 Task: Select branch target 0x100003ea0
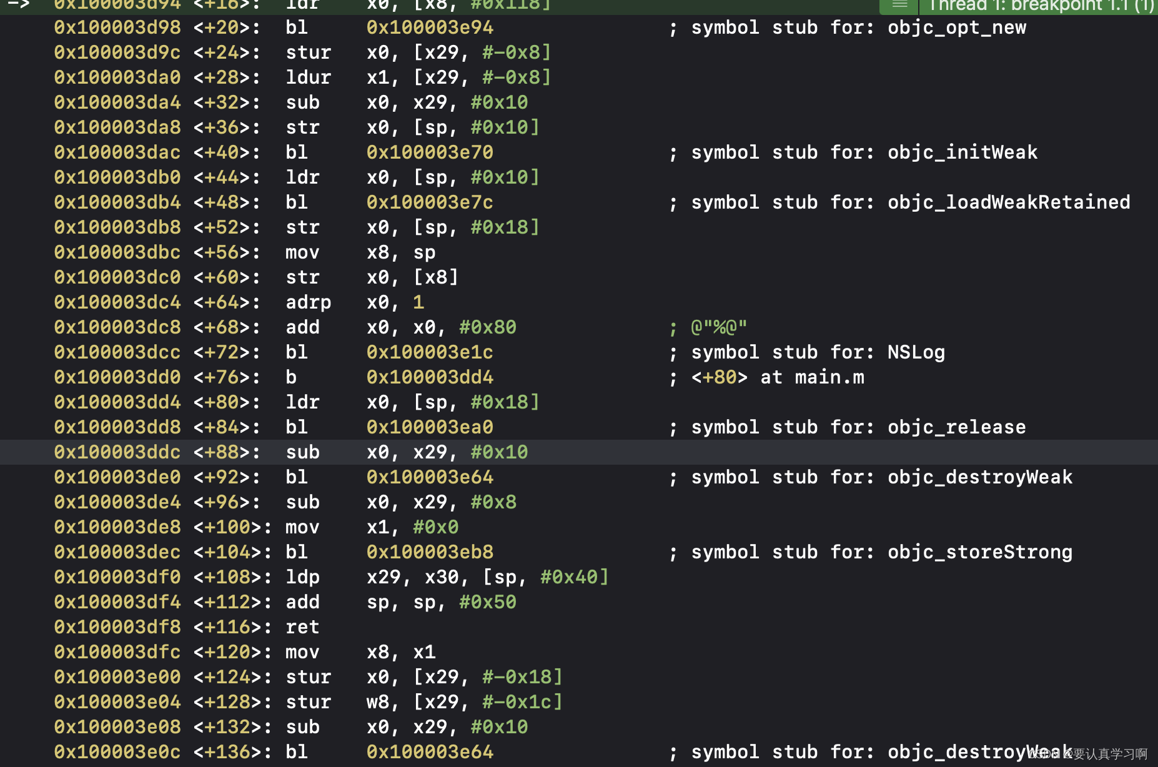click(x=430, y=427)
